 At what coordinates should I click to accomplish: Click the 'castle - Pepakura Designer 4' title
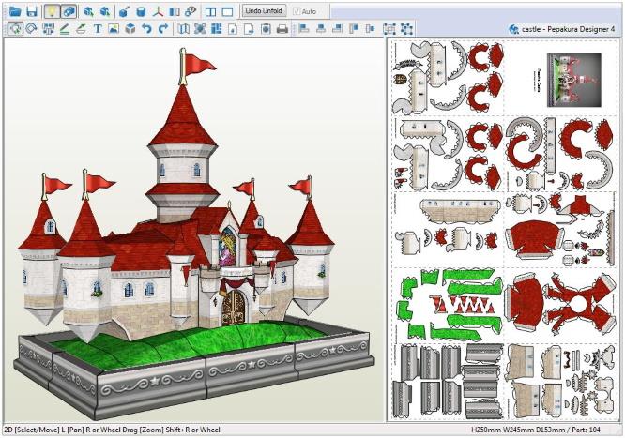pyautogui.click(x=568, y=29)
